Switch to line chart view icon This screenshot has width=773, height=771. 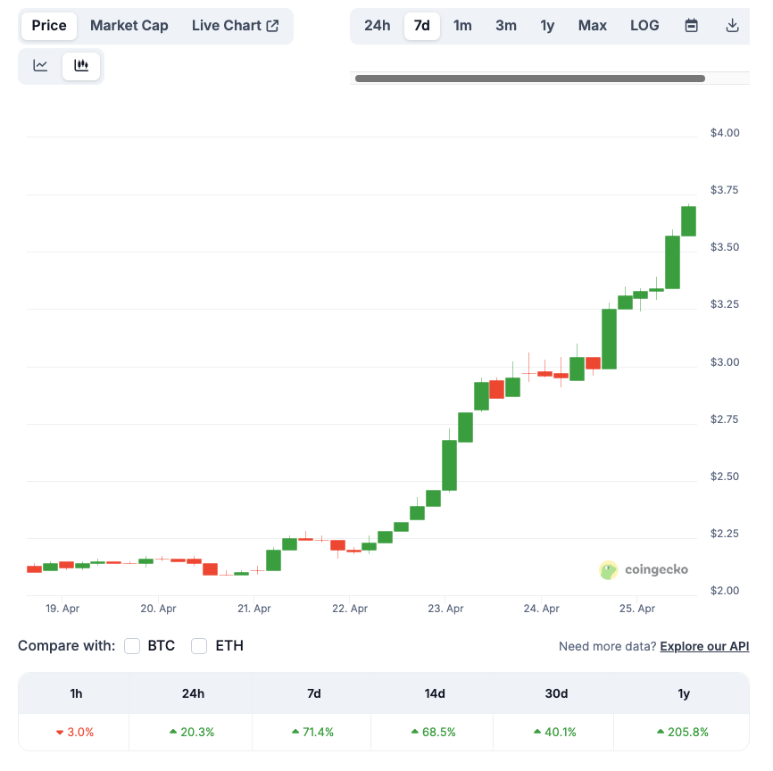click(x=40, y=65)
